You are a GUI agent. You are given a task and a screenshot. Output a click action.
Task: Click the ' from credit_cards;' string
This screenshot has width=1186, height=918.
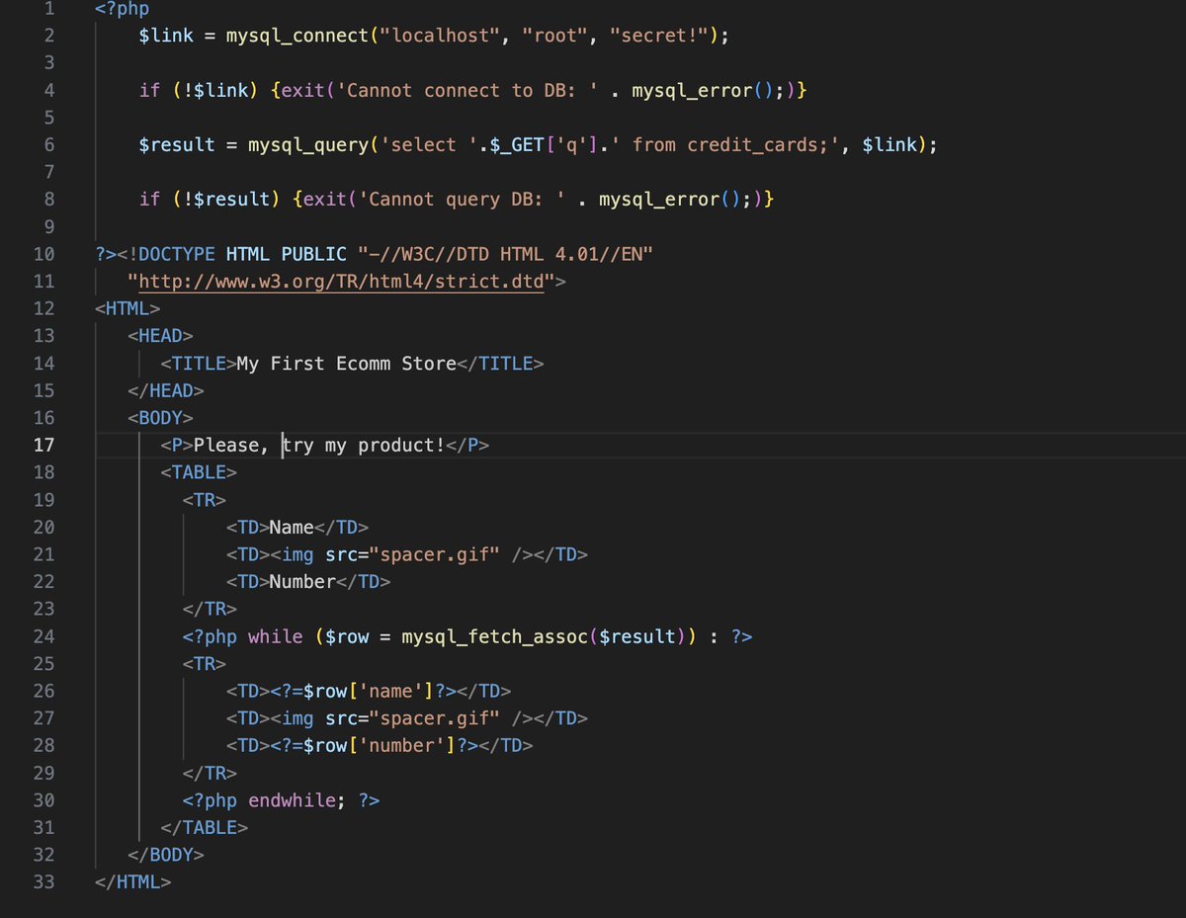click(x=727, y=144)
